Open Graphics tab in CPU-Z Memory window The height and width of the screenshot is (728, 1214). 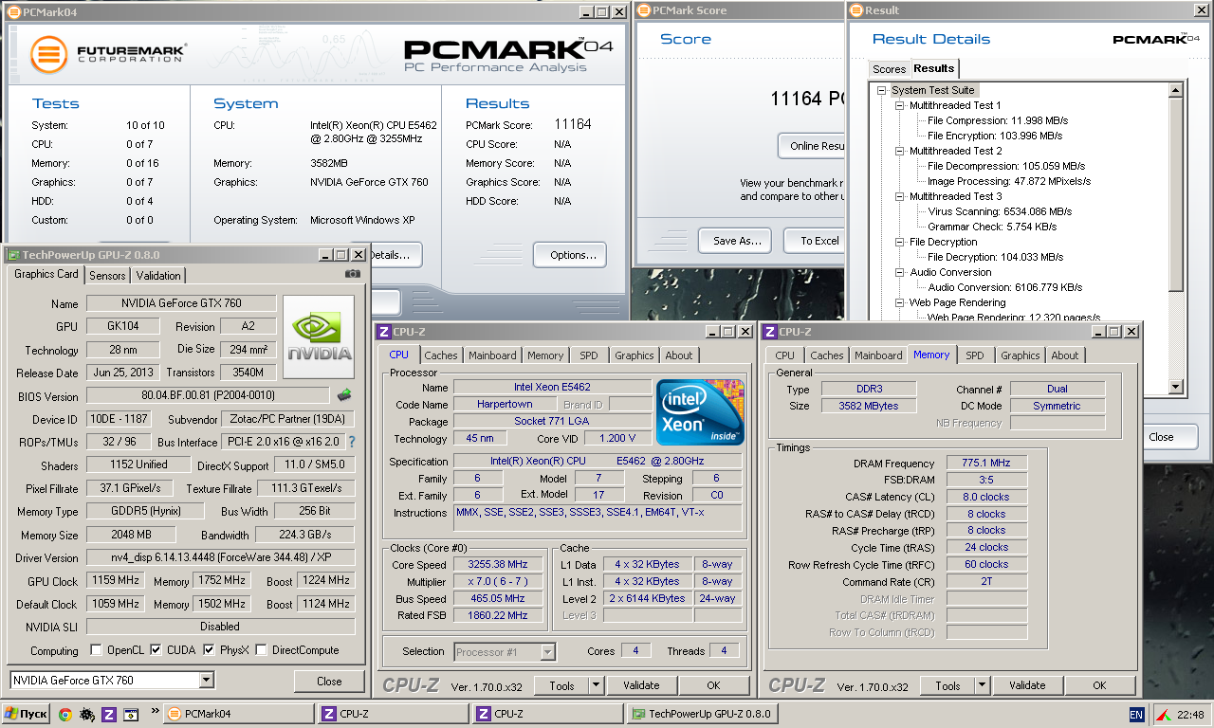point(1021,355)
